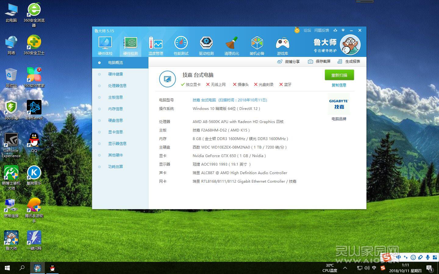Click the Nvidia GeForce GTX 650 text
The image size is (439, 274).
(x=229, y=156)
